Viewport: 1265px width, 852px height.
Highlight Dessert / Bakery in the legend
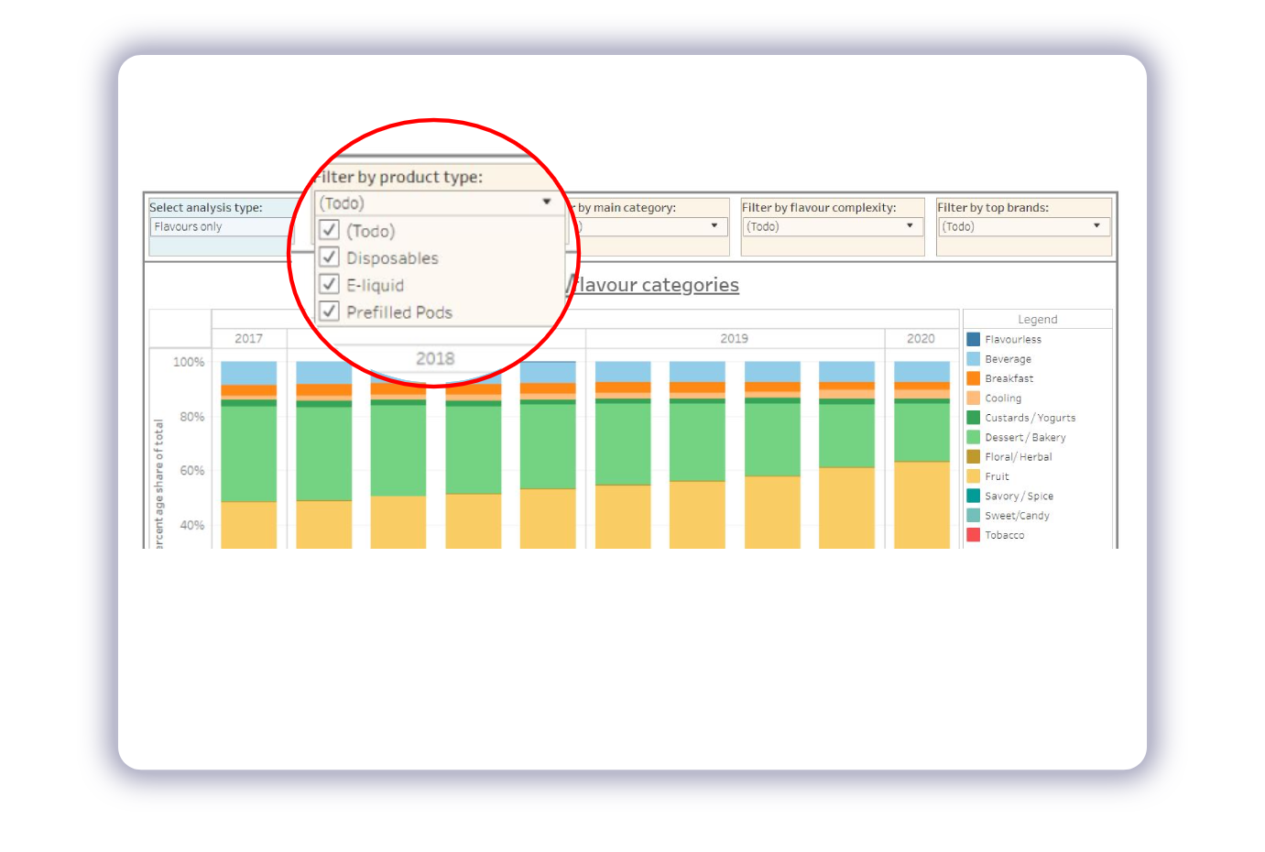pos(1024,438)
